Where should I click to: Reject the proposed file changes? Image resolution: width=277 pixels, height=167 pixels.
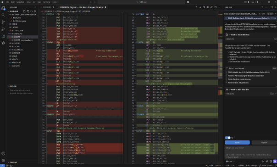[x=264, y=142]
